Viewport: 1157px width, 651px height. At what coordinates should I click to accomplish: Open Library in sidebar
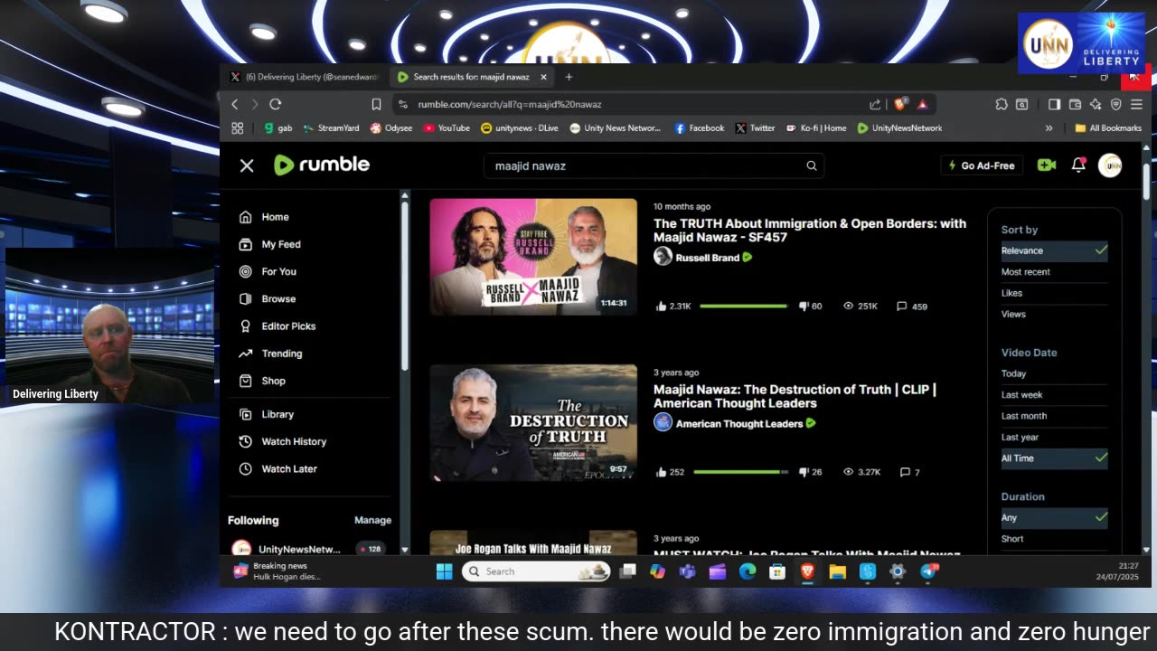tap(266, 414)
